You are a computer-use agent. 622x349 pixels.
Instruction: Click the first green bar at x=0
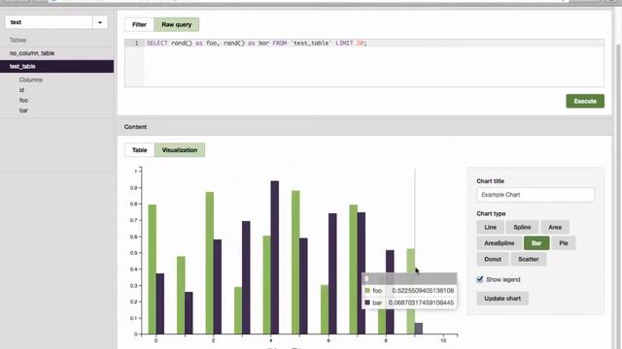[153, 270]
